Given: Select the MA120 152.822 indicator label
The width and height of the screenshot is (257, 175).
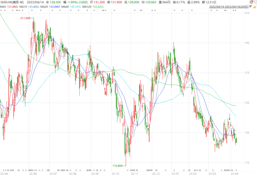Looking at the screenshot, I should point(93,7).
